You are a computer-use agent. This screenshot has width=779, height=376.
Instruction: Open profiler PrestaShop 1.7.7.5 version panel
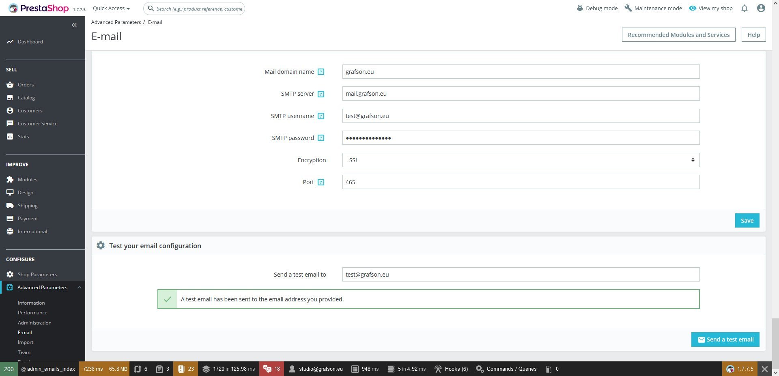740,369
